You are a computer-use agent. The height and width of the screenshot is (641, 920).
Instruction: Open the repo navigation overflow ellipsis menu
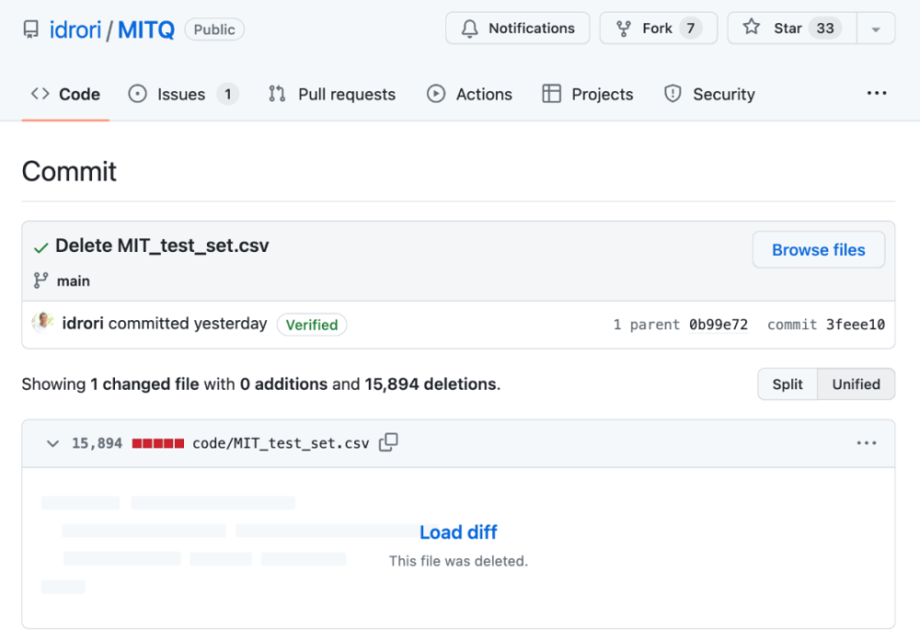click(877, 93)
